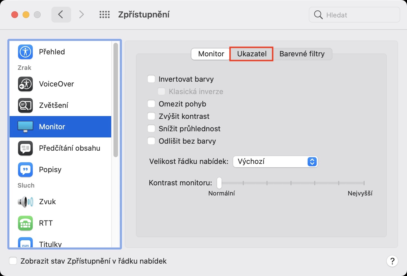Select the RTT green phone icon
Image resolution: width=407 pixels, height=276 pixels.
[x=25, y=223]
